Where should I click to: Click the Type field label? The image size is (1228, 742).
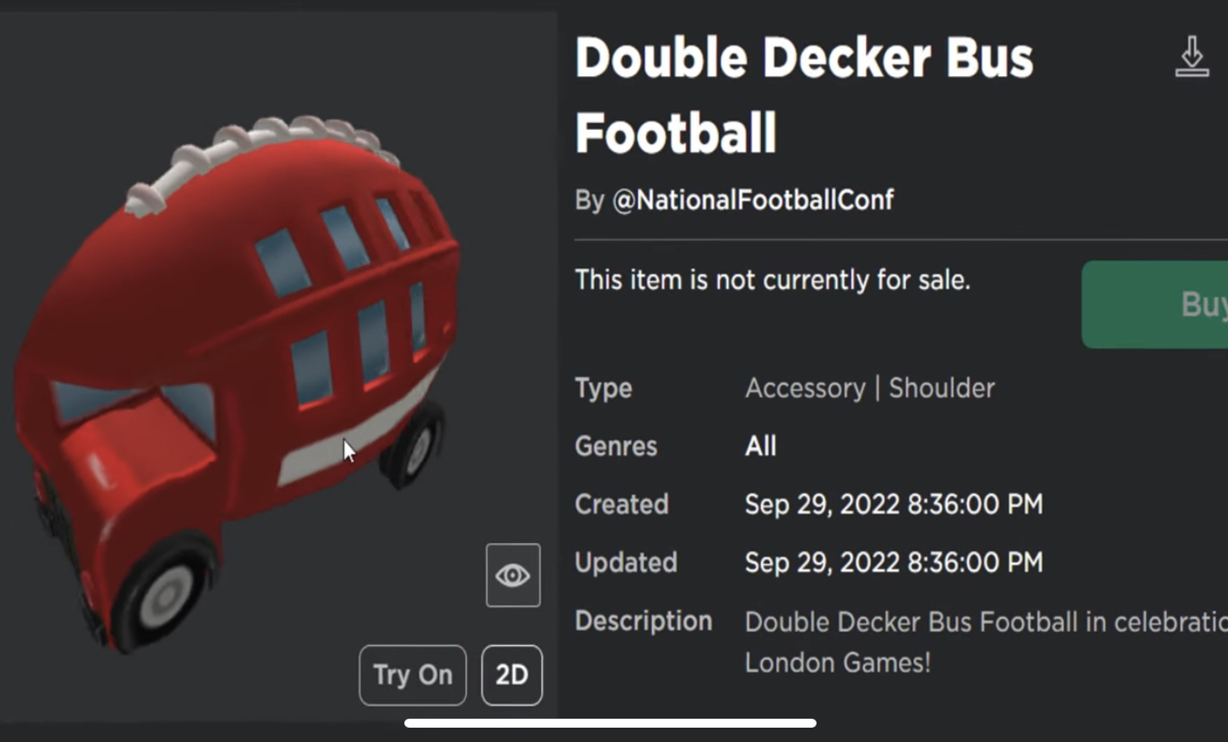click(603, 388)
